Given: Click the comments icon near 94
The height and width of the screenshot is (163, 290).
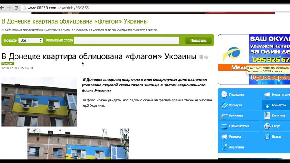Looking at the screenshot, I should tap(27, 68).
